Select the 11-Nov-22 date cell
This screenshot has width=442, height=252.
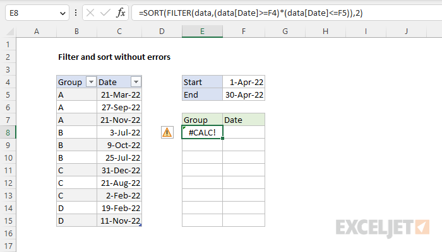pyautogui.click(x=119, y=220)
